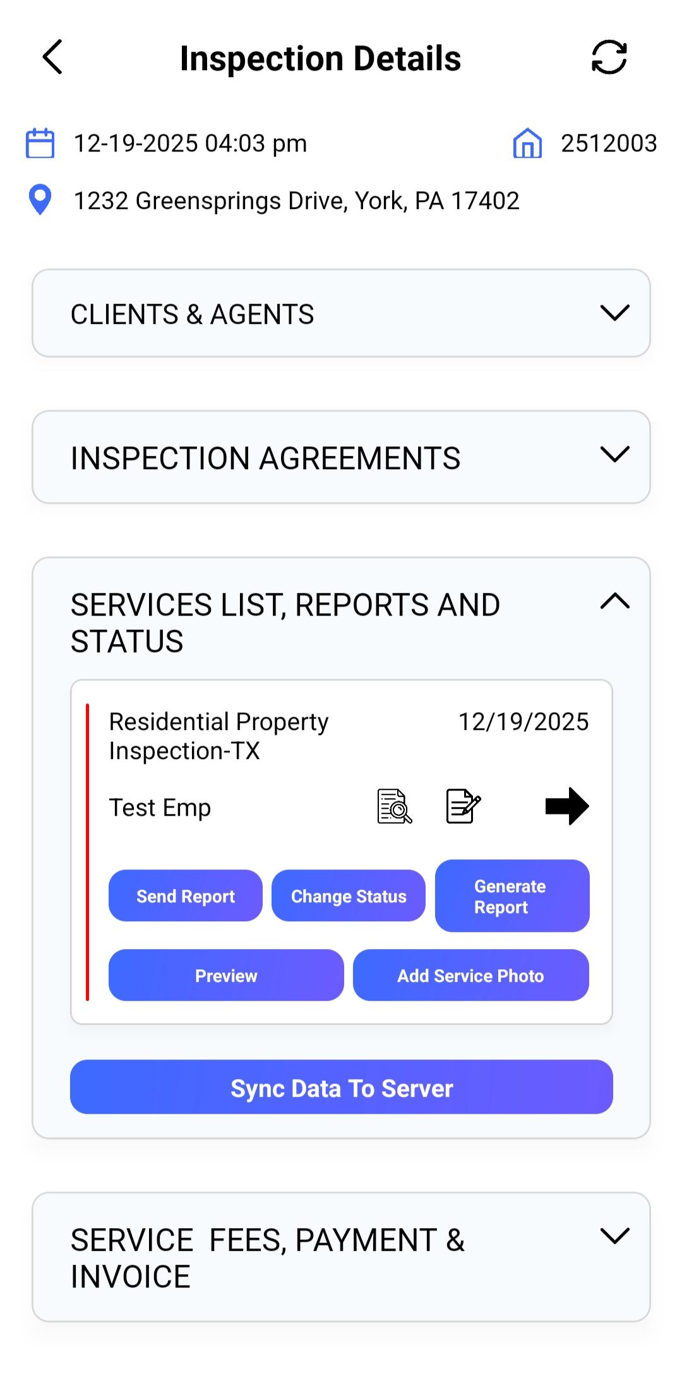Click the Generate Report button
Screen dimensions: 682x1374
click(512, 896)
